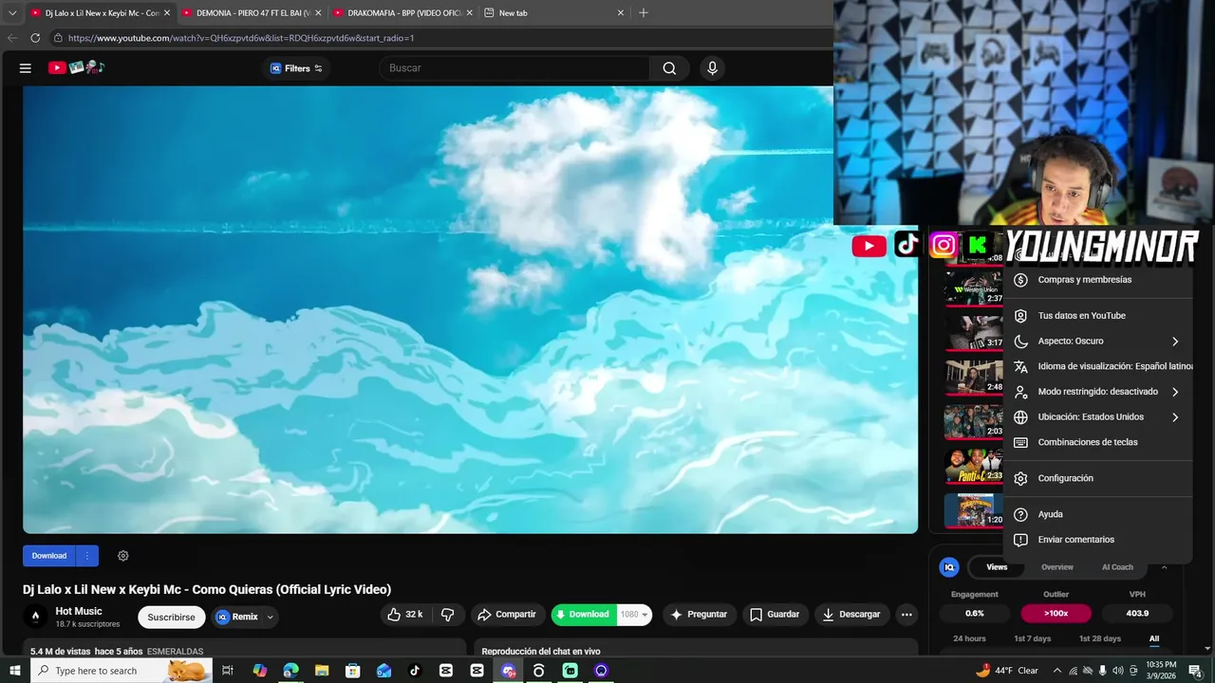The height and width of the screenshot is (683, 1215).
Task: Switch to the DEMONIA - PIERO 47 tab
Action: pos(252,13)
